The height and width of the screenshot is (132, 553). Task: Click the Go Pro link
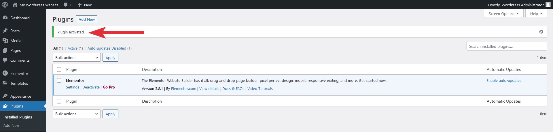click(109, 87)
